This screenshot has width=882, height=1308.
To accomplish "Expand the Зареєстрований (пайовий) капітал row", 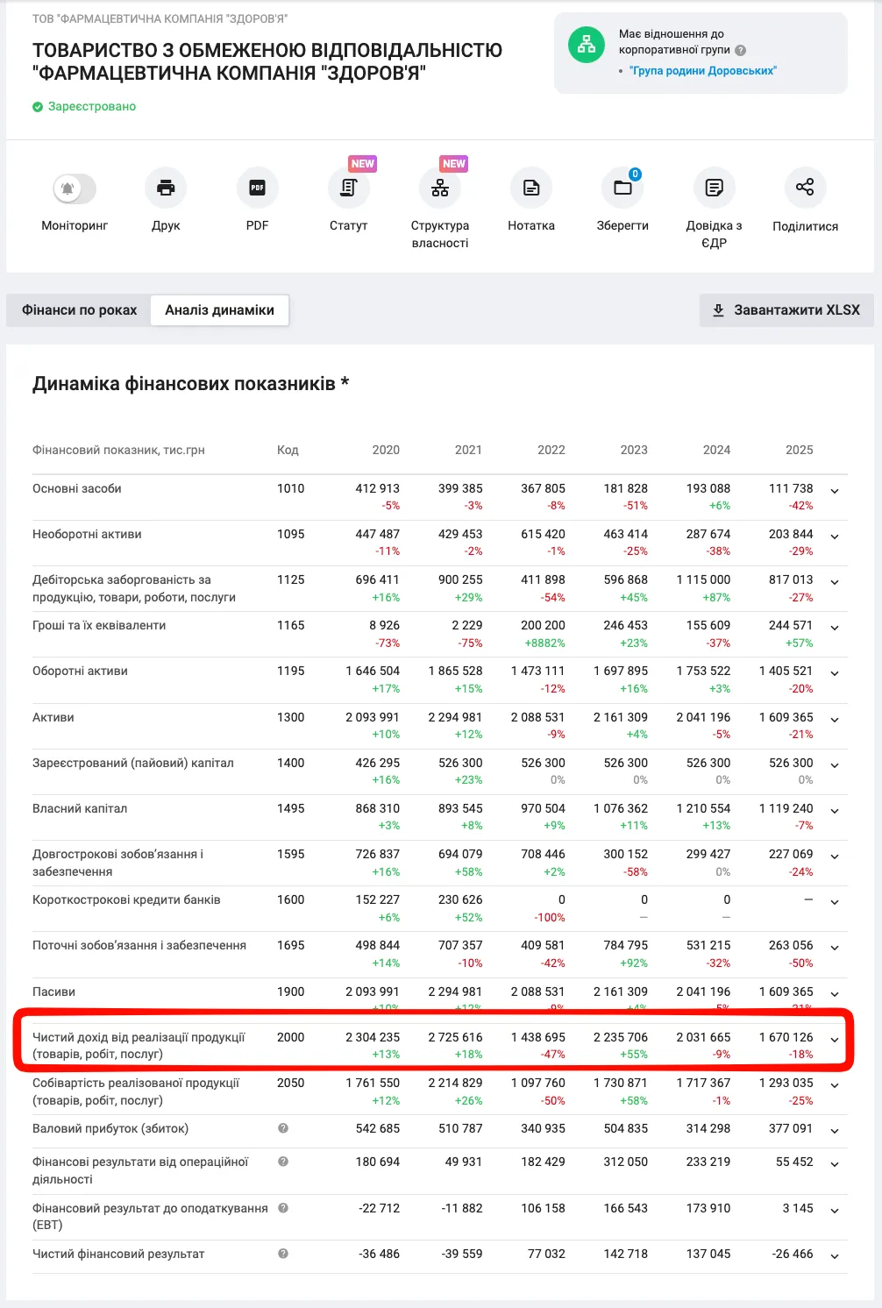I will pyautogui.click(x=835, y=765).
